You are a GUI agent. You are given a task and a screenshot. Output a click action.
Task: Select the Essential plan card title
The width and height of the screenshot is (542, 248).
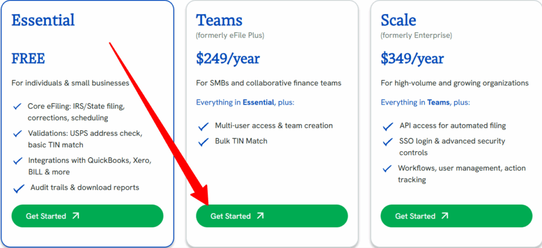click(x=43, y=20)
